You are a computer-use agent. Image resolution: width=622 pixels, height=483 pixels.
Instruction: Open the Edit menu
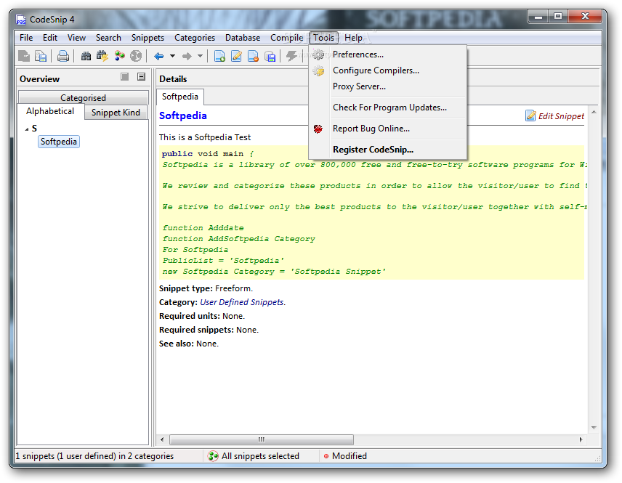pos(50,38)
